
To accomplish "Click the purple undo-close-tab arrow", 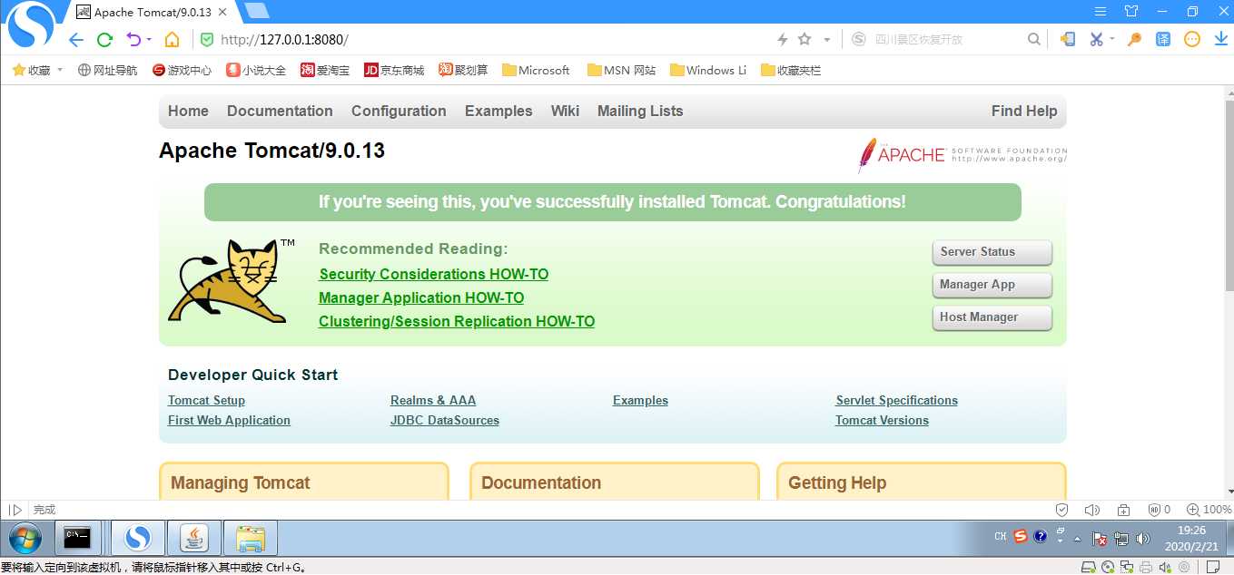I will pyautogui.click(x=133, y=39).
